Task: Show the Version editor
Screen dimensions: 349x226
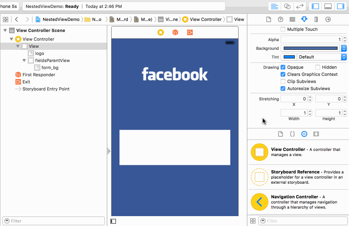Action: pos(300,6)
